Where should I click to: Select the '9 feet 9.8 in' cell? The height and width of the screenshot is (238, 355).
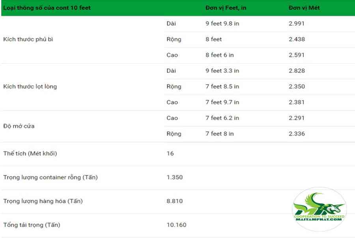(222, 24)
